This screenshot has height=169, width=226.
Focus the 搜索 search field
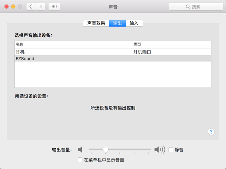[196, 7]
